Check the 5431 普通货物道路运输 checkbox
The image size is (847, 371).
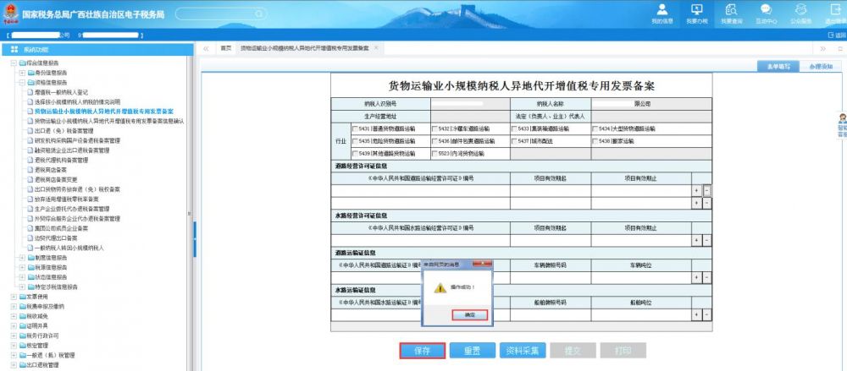(x=356, y=128)
